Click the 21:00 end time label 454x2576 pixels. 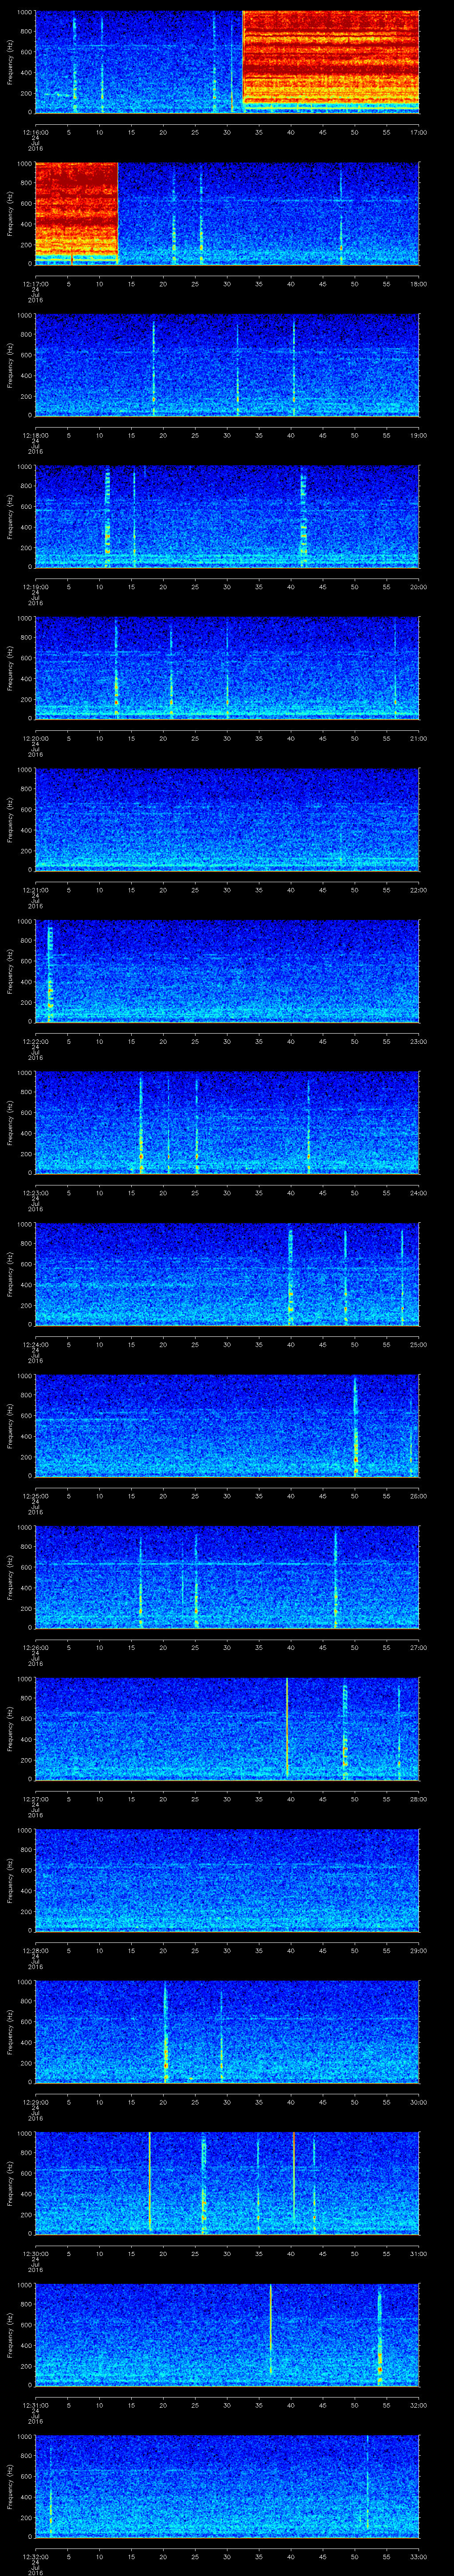[x=419, y=738]
